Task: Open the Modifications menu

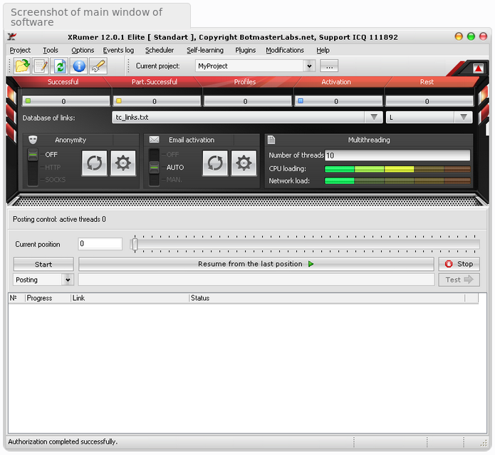Action: [x=285, y=50]
